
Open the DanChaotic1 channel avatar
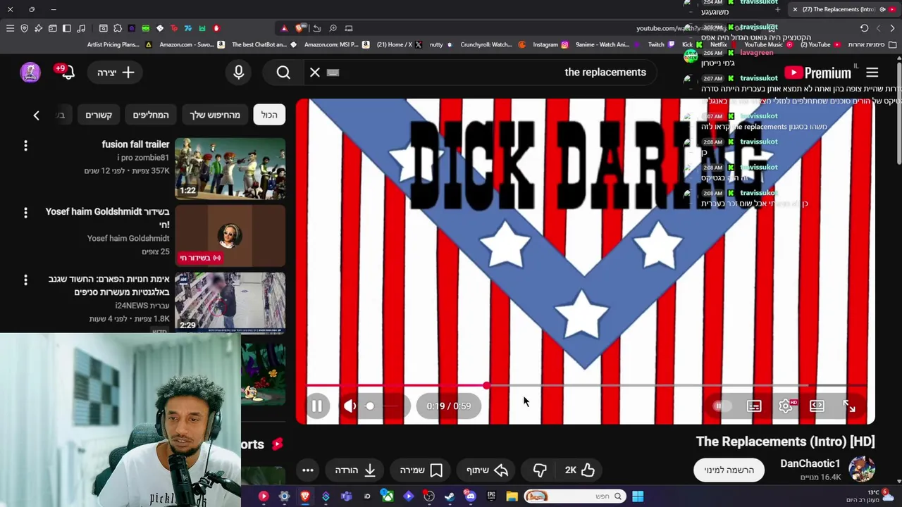[861, 469]
